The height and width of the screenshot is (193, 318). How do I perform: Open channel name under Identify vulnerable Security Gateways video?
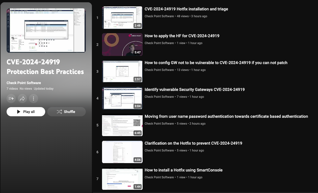[x=159, y=97]
